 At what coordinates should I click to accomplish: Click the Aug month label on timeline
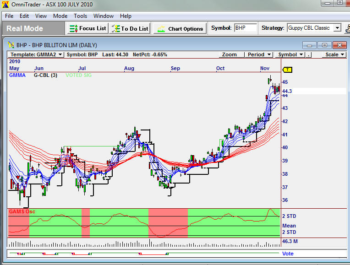click(129, 68)
